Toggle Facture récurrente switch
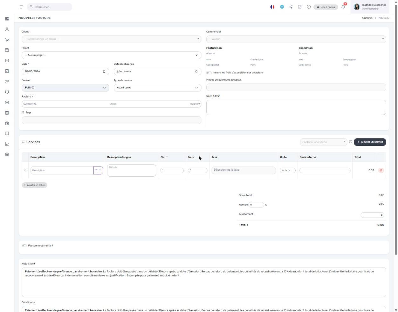This screenshot has height=312, width=398. 24,246
